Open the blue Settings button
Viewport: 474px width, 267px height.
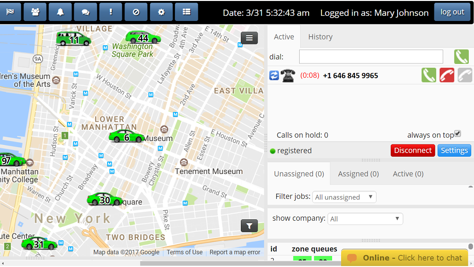click(x=454, y=150)
